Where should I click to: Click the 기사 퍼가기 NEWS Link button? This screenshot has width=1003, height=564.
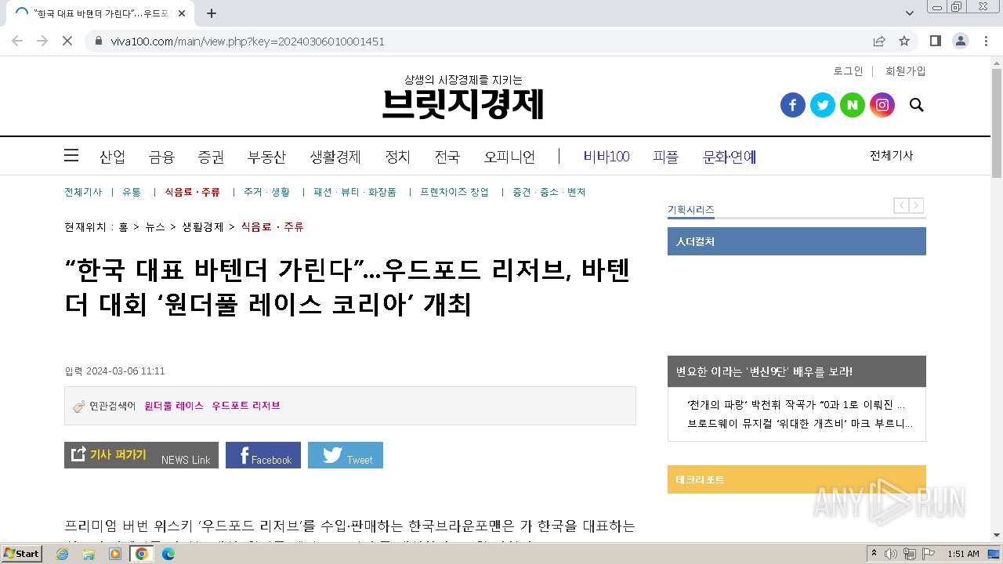point(142,455)
